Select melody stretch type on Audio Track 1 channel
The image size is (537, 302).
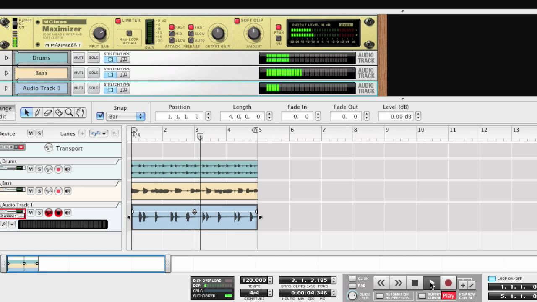pyautogui.click(x=123, y=90)
